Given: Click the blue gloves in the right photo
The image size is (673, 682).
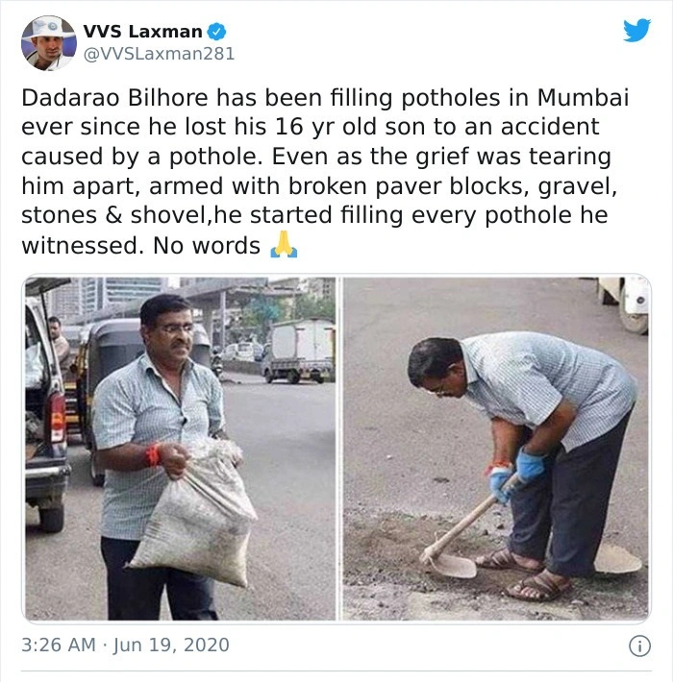Looking at the screenshot, I should coord(517,475).
